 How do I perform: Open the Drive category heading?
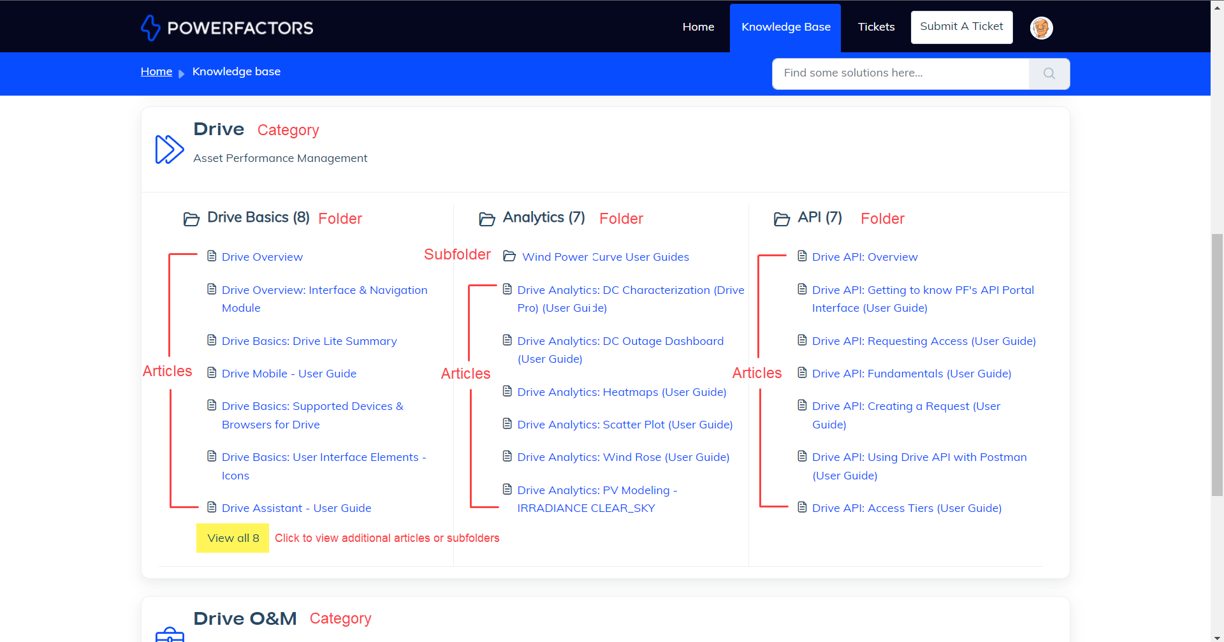click(219, 129)
